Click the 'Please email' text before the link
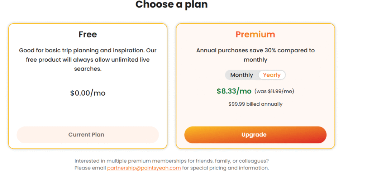This screenshot has height=177, width=367. pos(90,168)
